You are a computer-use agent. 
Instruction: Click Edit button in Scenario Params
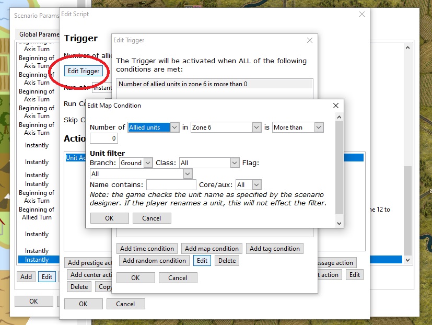(47, 277)
